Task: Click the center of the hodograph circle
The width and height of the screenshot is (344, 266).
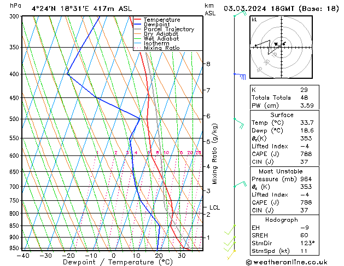Action: 281,45
